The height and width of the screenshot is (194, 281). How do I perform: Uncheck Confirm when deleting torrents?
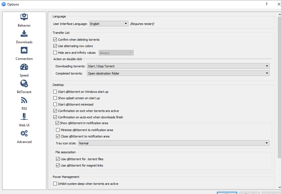[55, 40]
